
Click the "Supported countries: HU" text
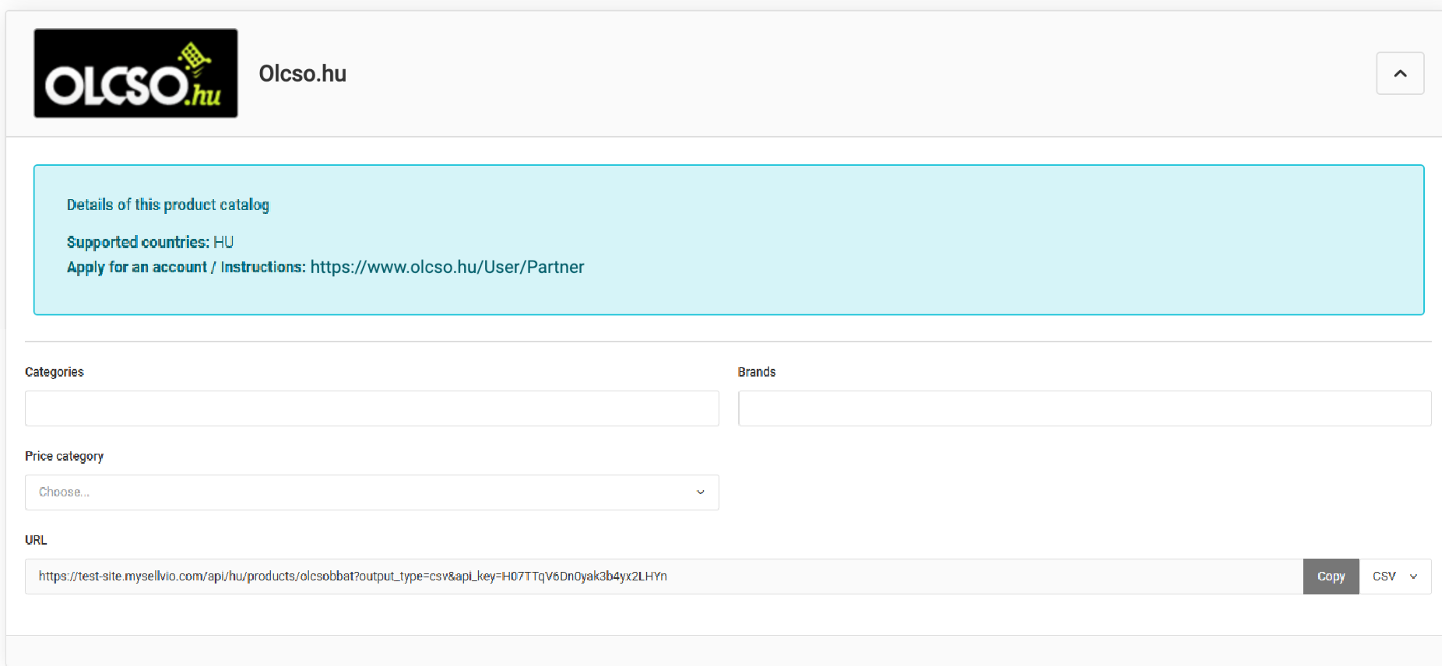(x=150, y=242)
